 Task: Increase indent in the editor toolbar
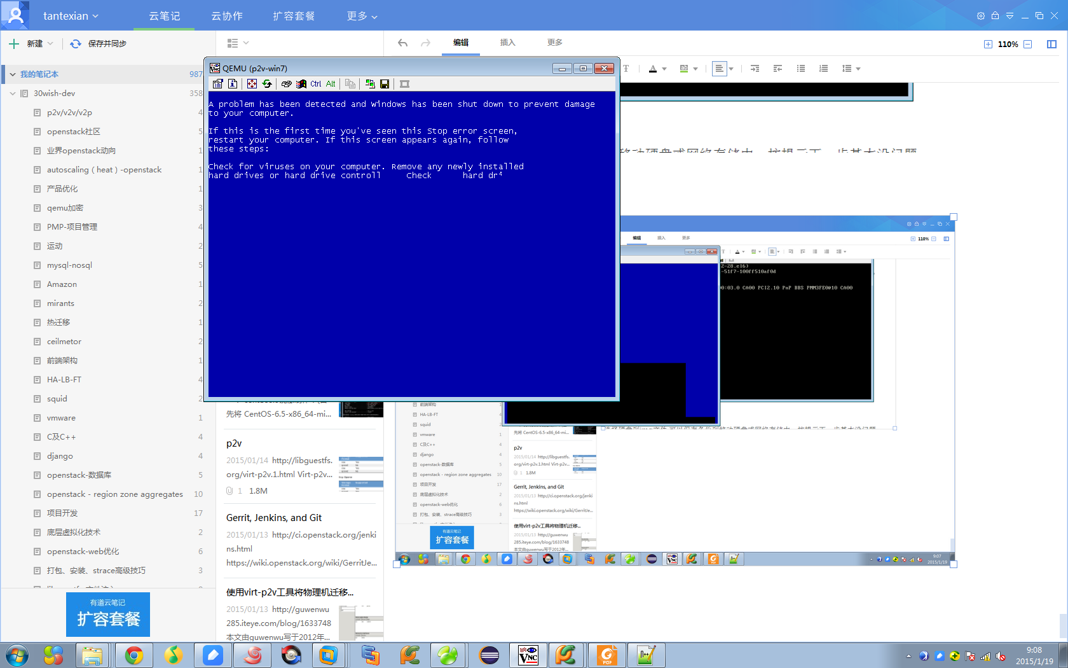pos(755,69)
